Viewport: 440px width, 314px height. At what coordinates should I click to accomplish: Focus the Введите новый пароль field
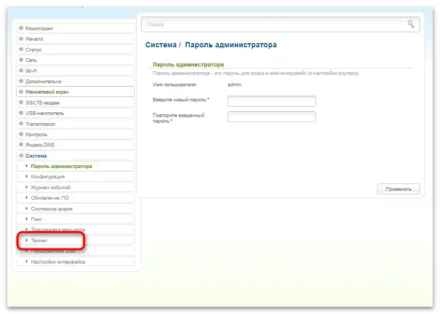[272, 101]
